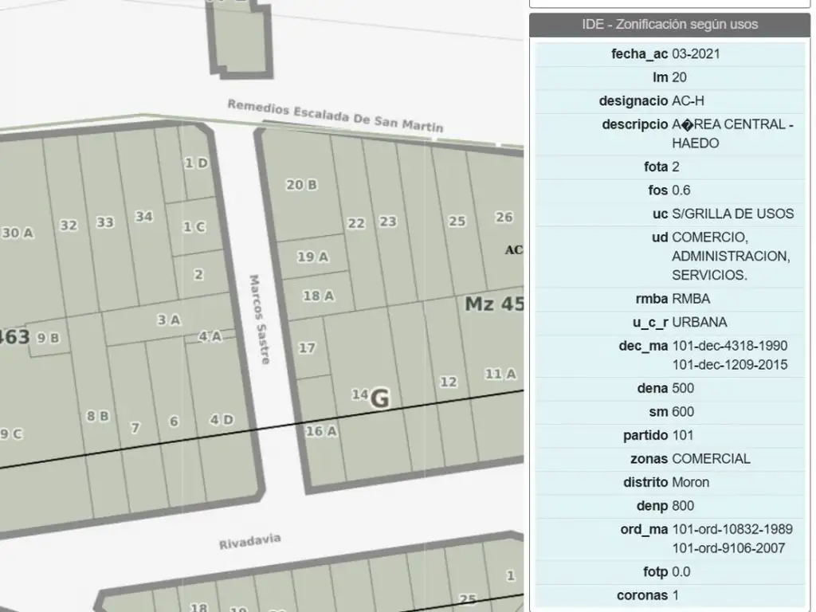The width and height of the screenshot is (816, 612).
Task: Click the ord_ma value 101-ord-10832-1989
Action: 732,529
